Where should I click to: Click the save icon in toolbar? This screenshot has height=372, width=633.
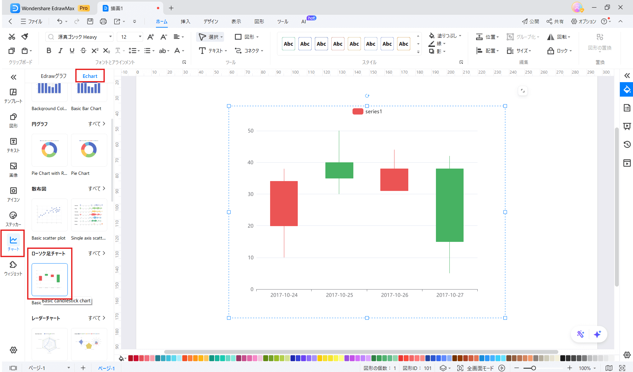90,21
